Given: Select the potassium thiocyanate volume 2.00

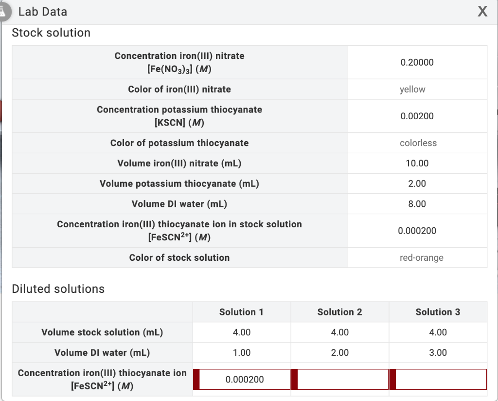Looking at the screenshot, I should tap(417, 183).
